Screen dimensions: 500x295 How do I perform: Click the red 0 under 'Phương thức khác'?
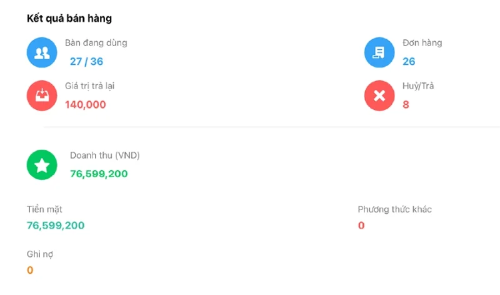tap(361, 225)
